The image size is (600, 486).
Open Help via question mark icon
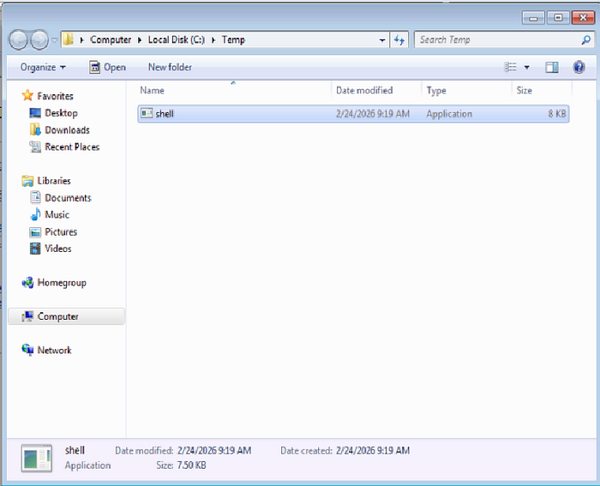579,68
